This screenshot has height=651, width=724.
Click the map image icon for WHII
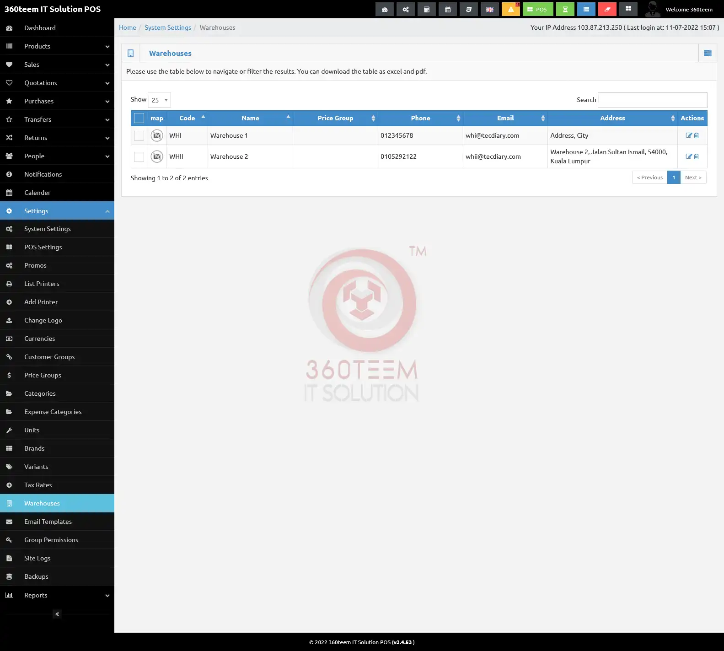[157, 156]
